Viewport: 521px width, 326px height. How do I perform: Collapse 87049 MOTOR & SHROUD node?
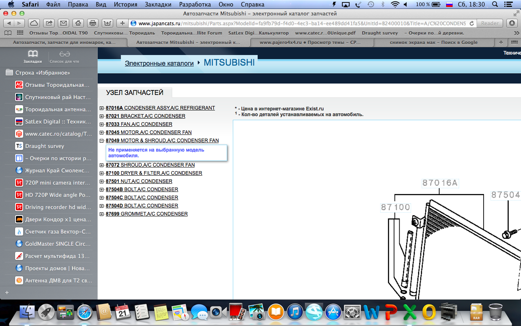pyautogui.click(x=102, y=141)
